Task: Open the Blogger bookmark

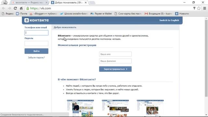Action: (x=43, y=14)
